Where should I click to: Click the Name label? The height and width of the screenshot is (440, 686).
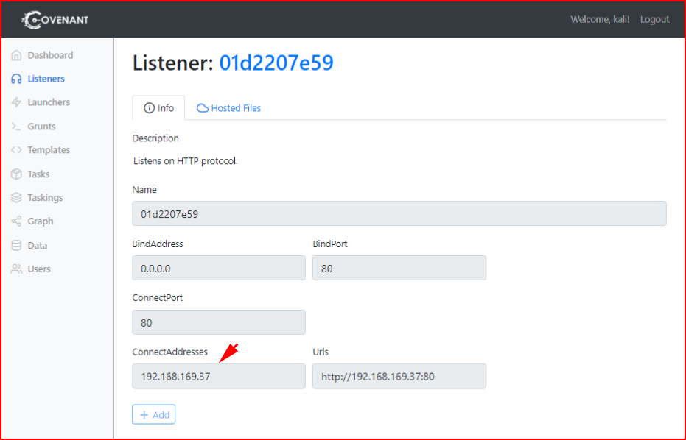[x=144, y=190]
